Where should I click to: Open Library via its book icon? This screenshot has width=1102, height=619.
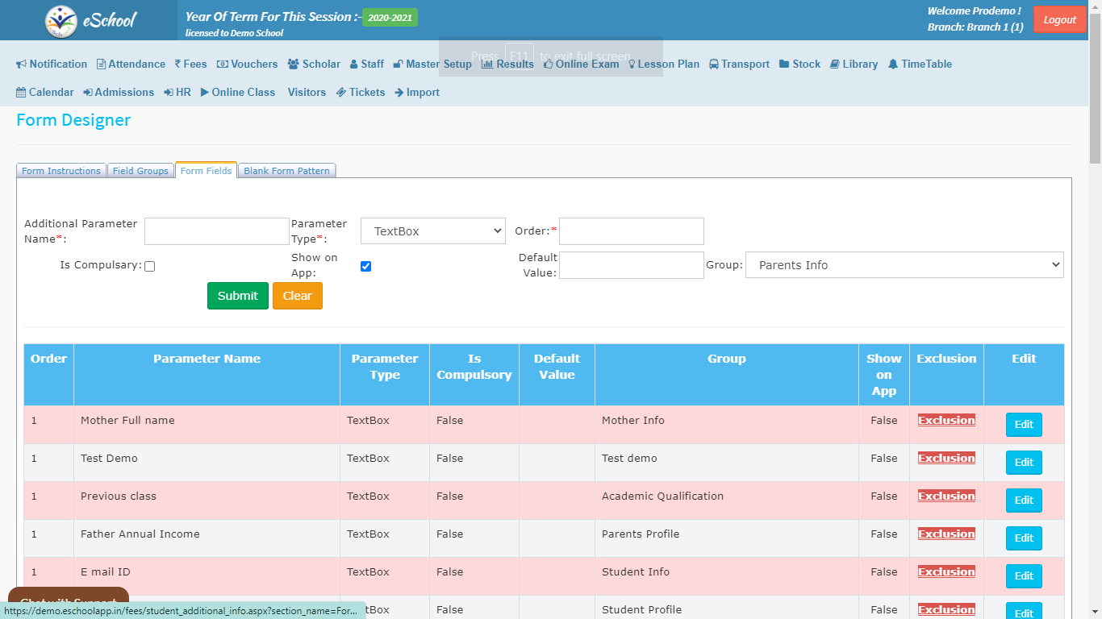(835, 64)
